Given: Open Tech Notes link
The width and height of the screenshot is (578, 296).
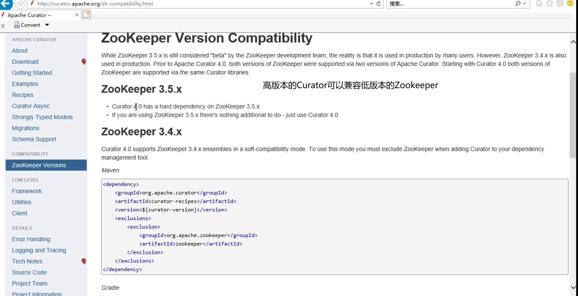Looking at the screenshot, I should 27,261.
